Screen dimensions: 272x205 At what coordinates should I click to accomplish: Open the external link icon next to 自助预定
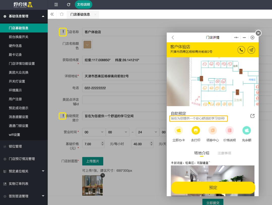252,116
